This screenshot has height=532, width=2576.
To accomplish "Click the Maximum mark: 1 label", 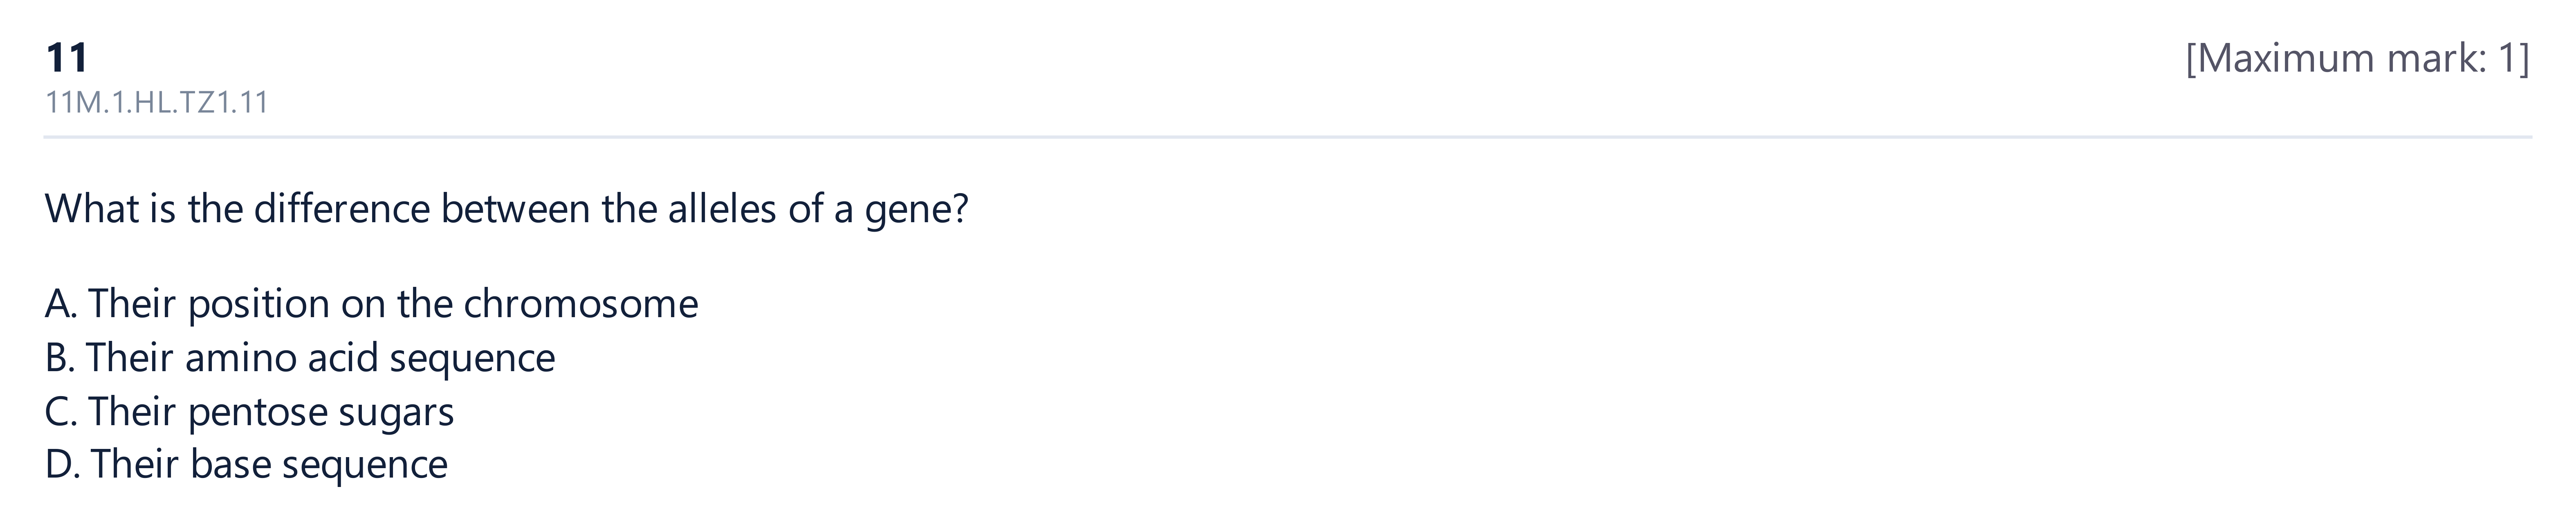I will pyautogui.click(x=2357, y=59).
